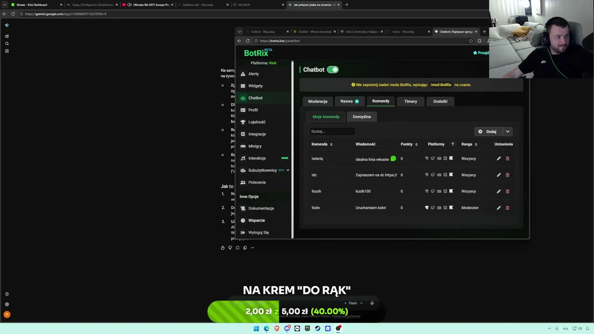
Task: Toggle YouTube platform for the !dc command
Action: point(439,175)
